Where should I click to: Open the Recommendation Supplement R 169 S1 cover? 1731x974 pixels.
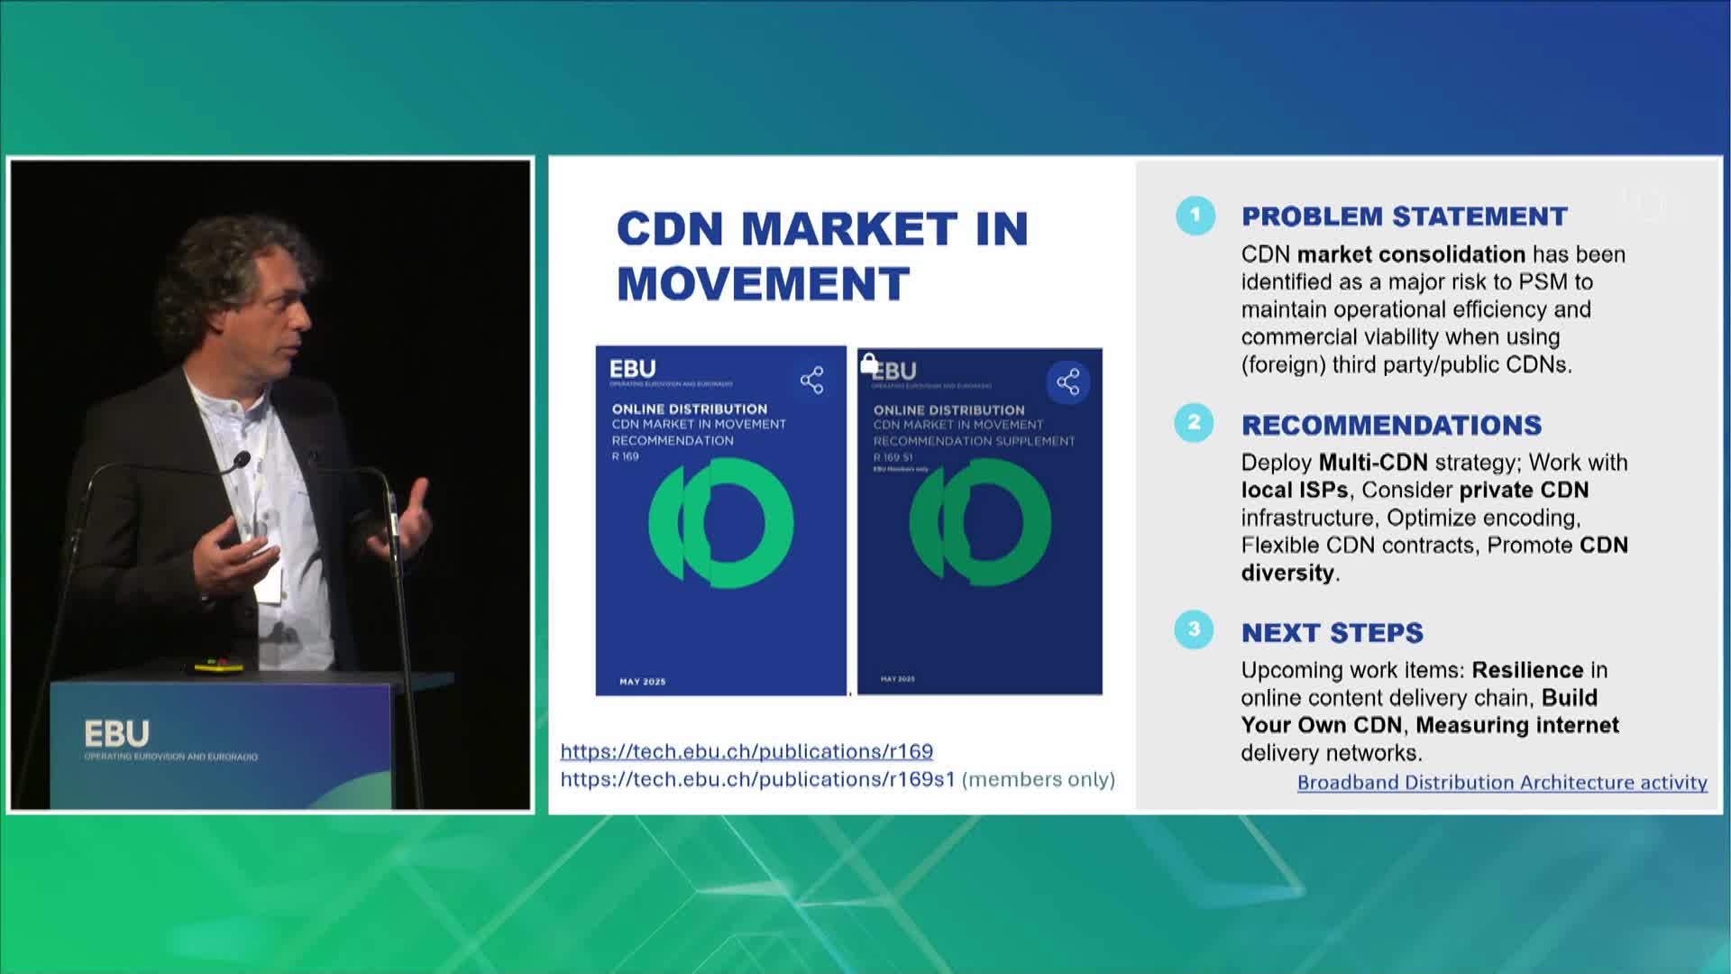(x=980, y=521)
